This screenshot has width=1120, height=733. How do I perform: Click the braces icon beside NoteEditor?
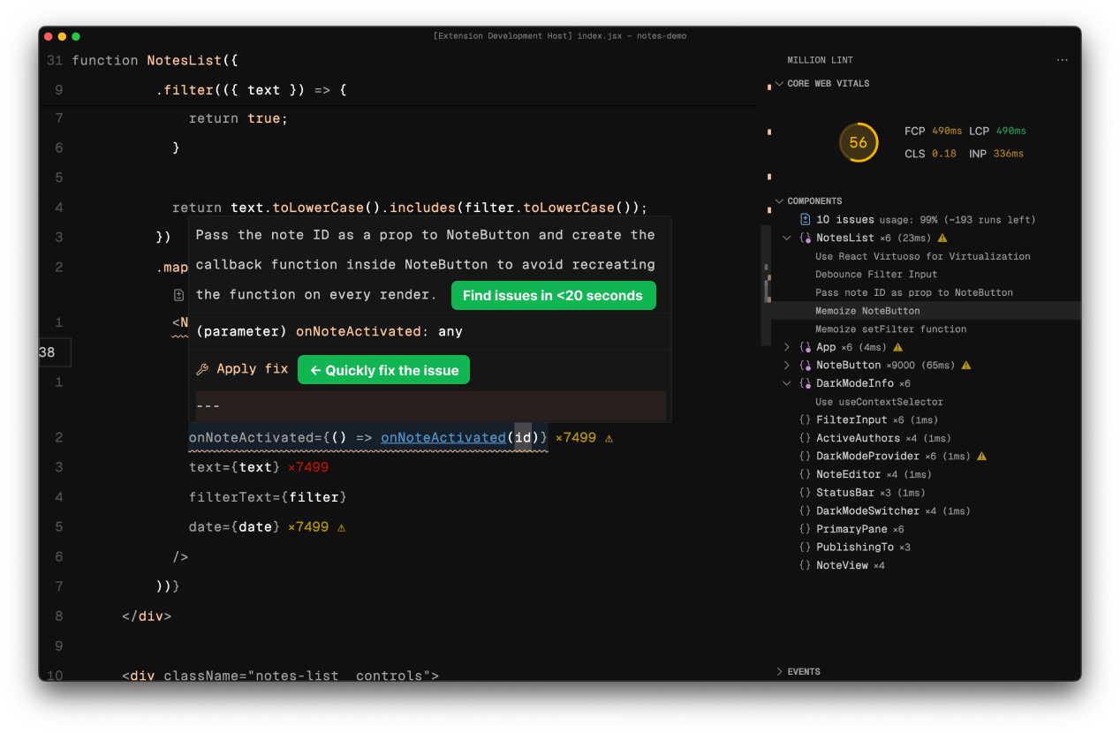click(805, 474)
